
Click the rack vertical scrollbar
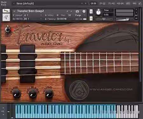141,45
